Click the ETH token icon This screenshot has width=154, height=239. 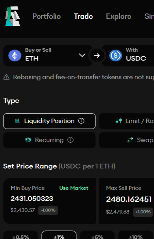click(15, 56)
